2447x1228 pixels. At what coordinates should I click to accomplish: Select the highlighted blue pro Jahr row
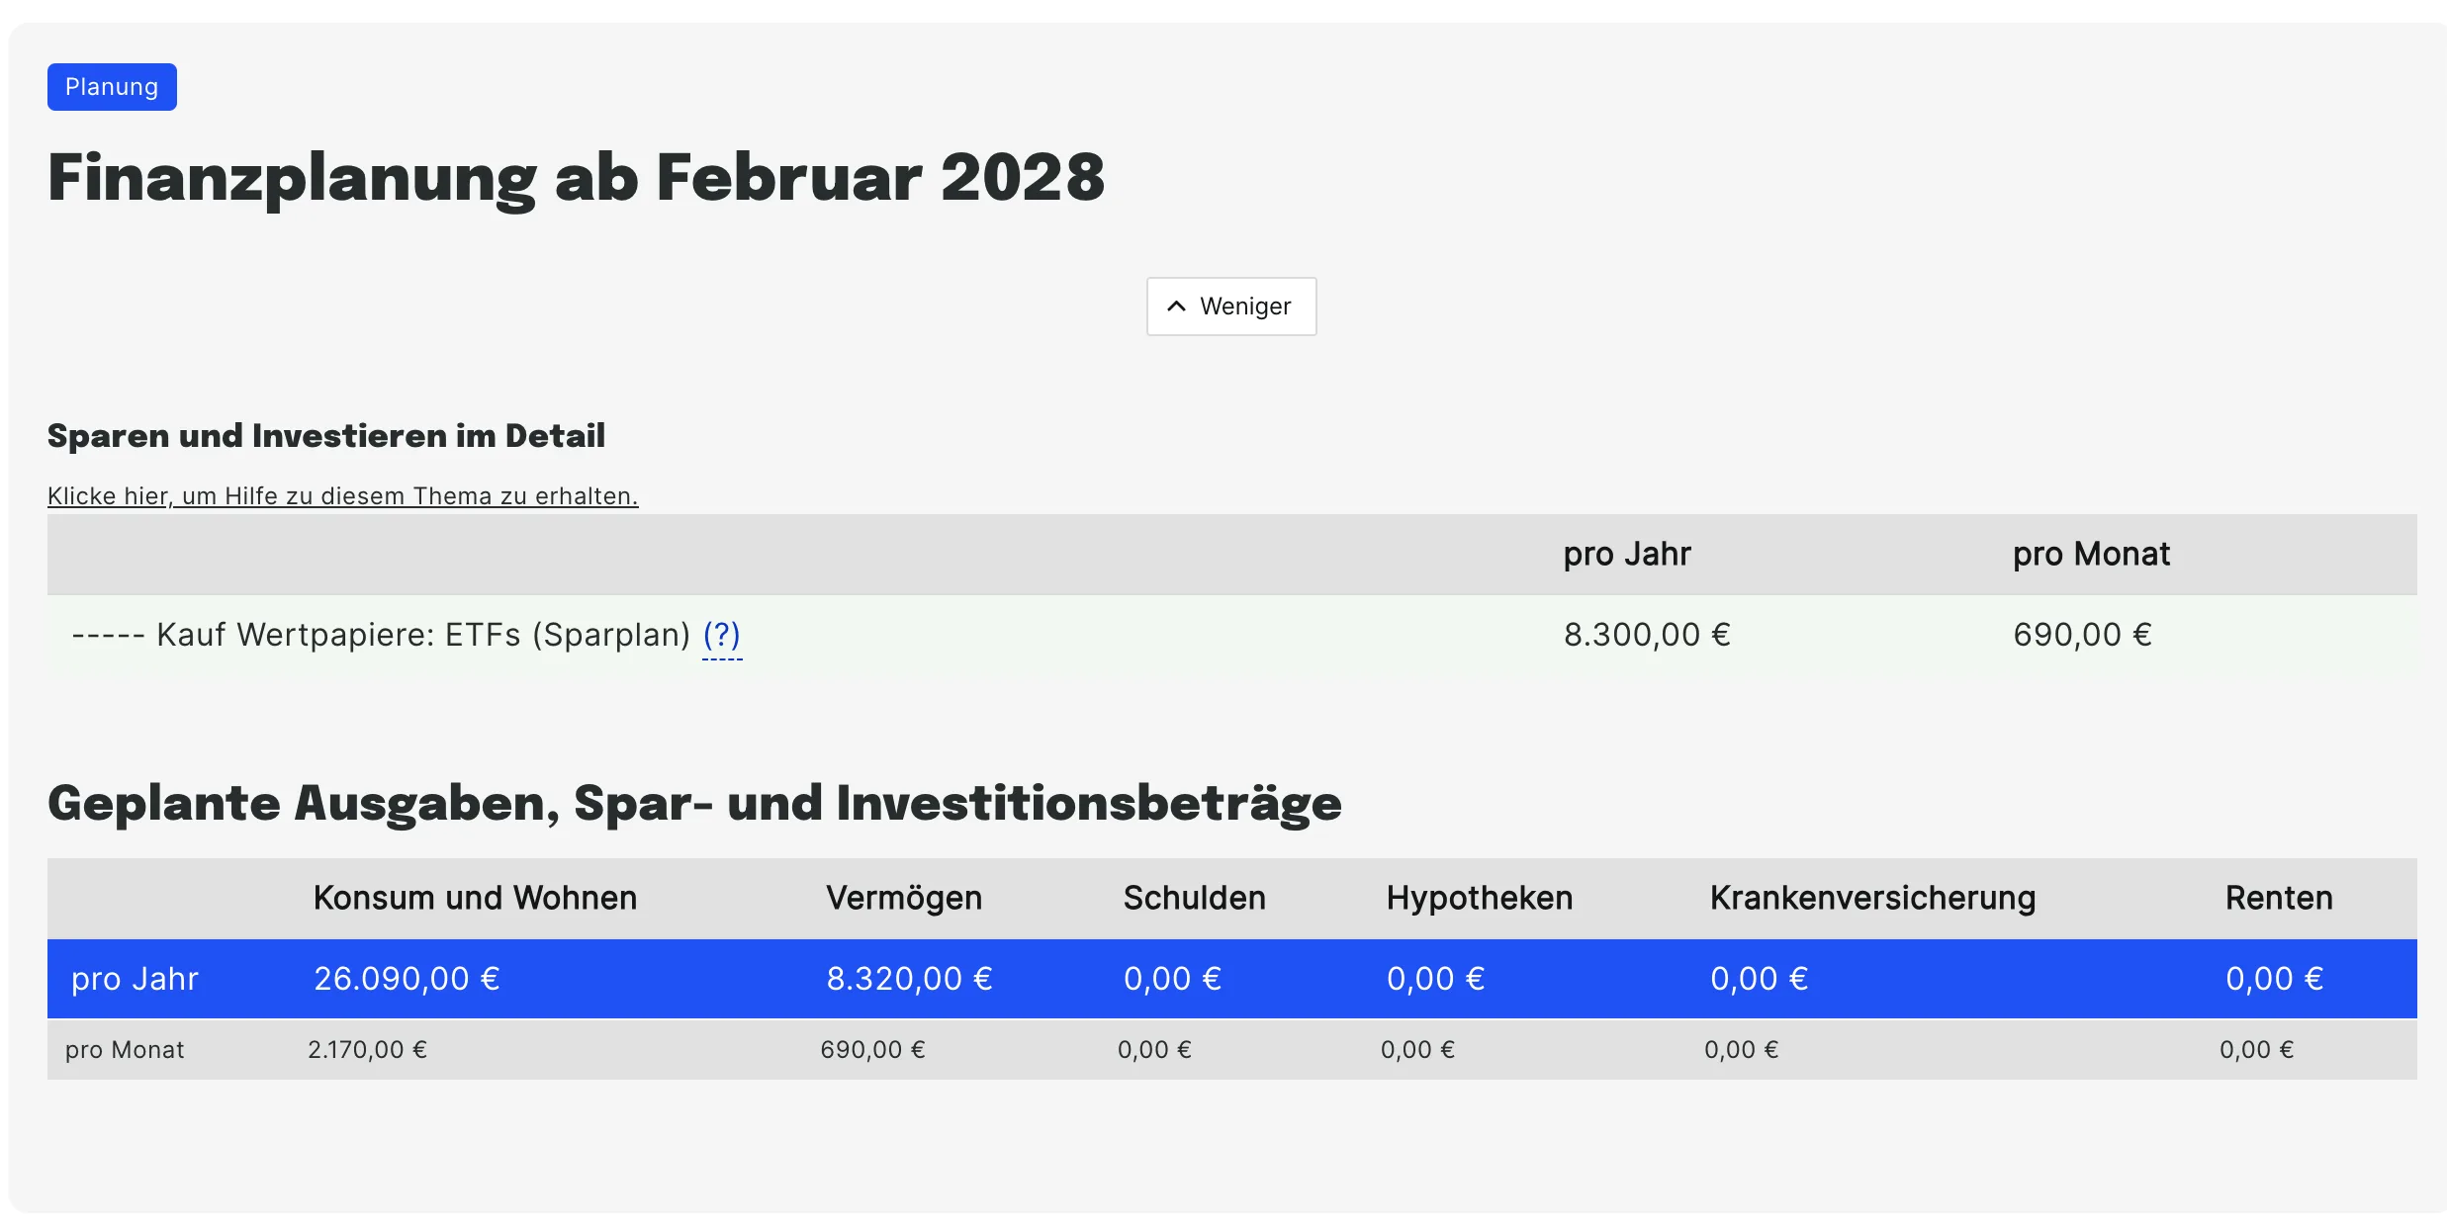tap(1232, 979)
